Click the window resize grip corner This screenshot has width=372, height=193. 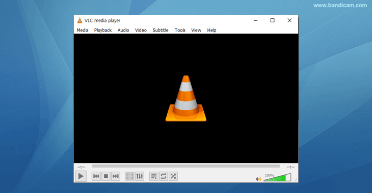[x=296, y=180]
